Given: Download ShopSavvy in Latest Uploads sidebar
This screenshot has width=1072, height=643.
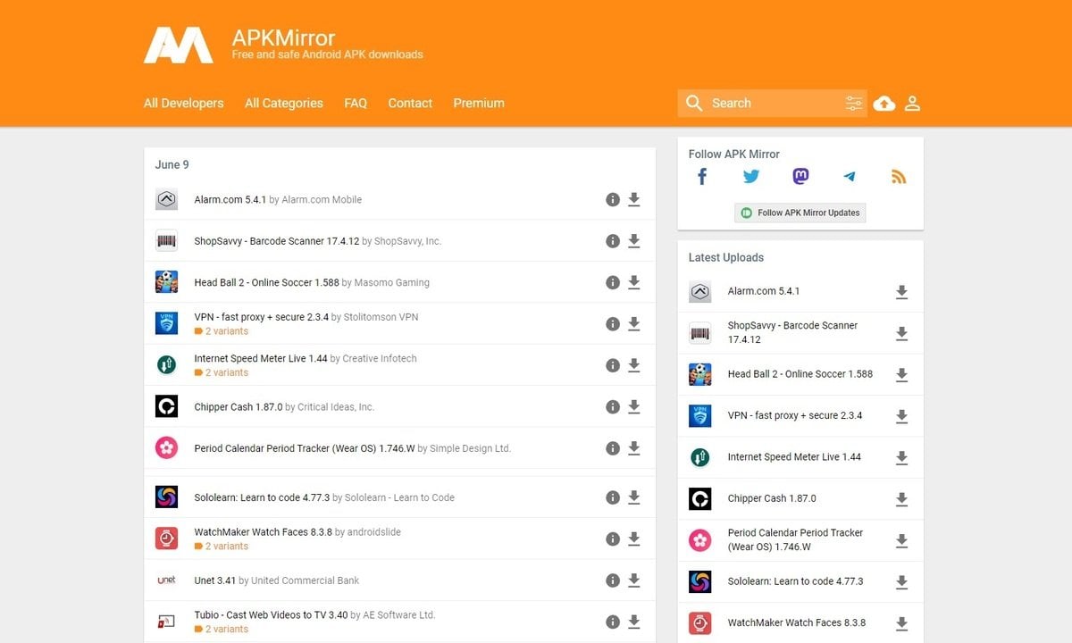Looking at the screenshot, I should (x=902, y=333).
